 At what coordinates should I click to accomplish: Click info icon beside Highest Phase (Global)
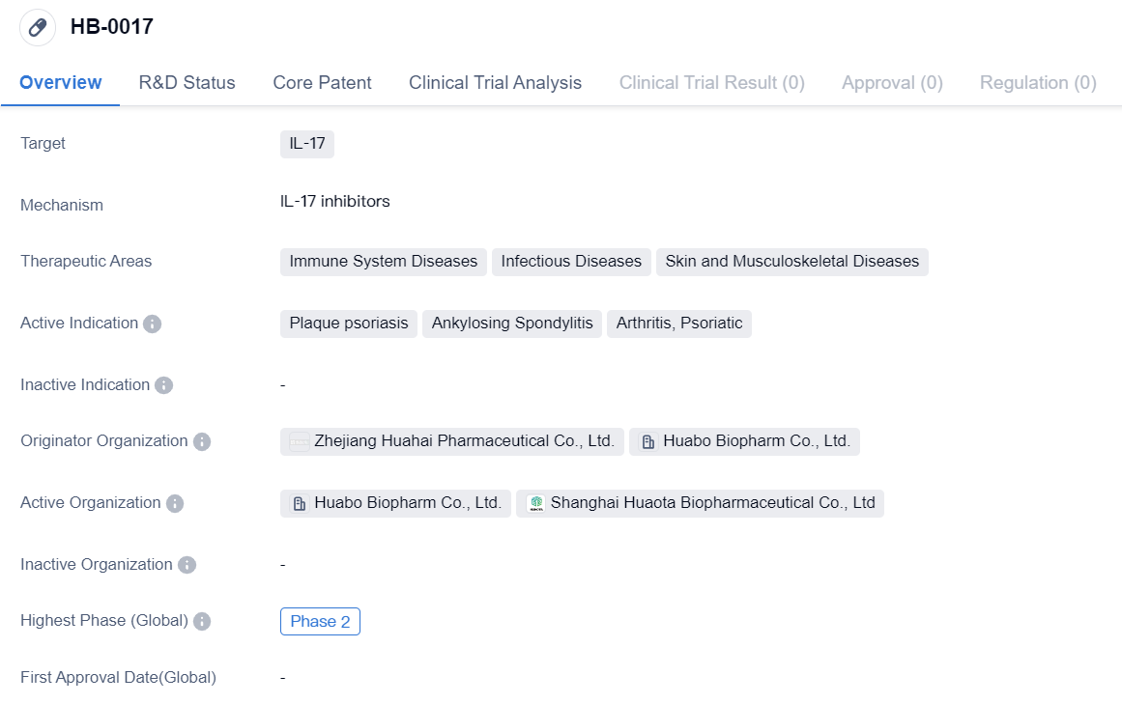tap(202, 621)
